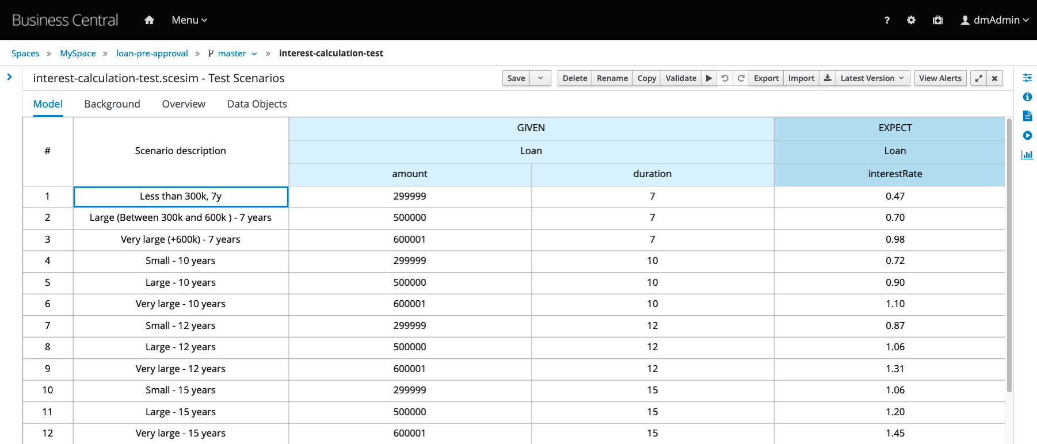Click the View Alerts button
Viewport: 1037px width, 444px height.
click(940, 78)
